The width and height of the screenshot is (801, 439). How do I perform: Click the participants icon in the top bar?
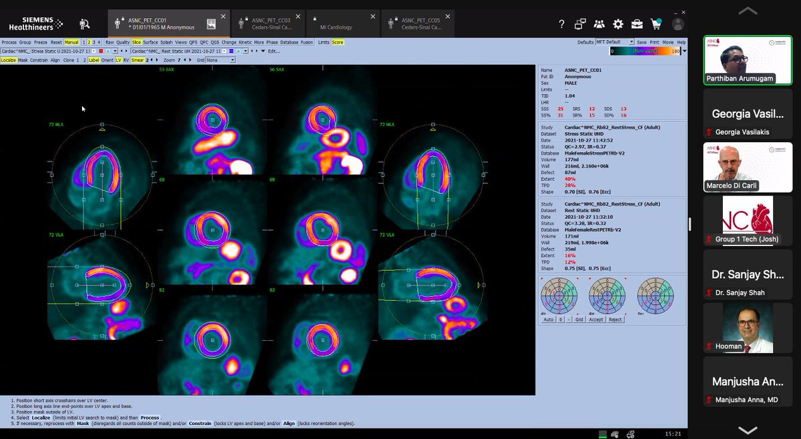click(599, 23)
